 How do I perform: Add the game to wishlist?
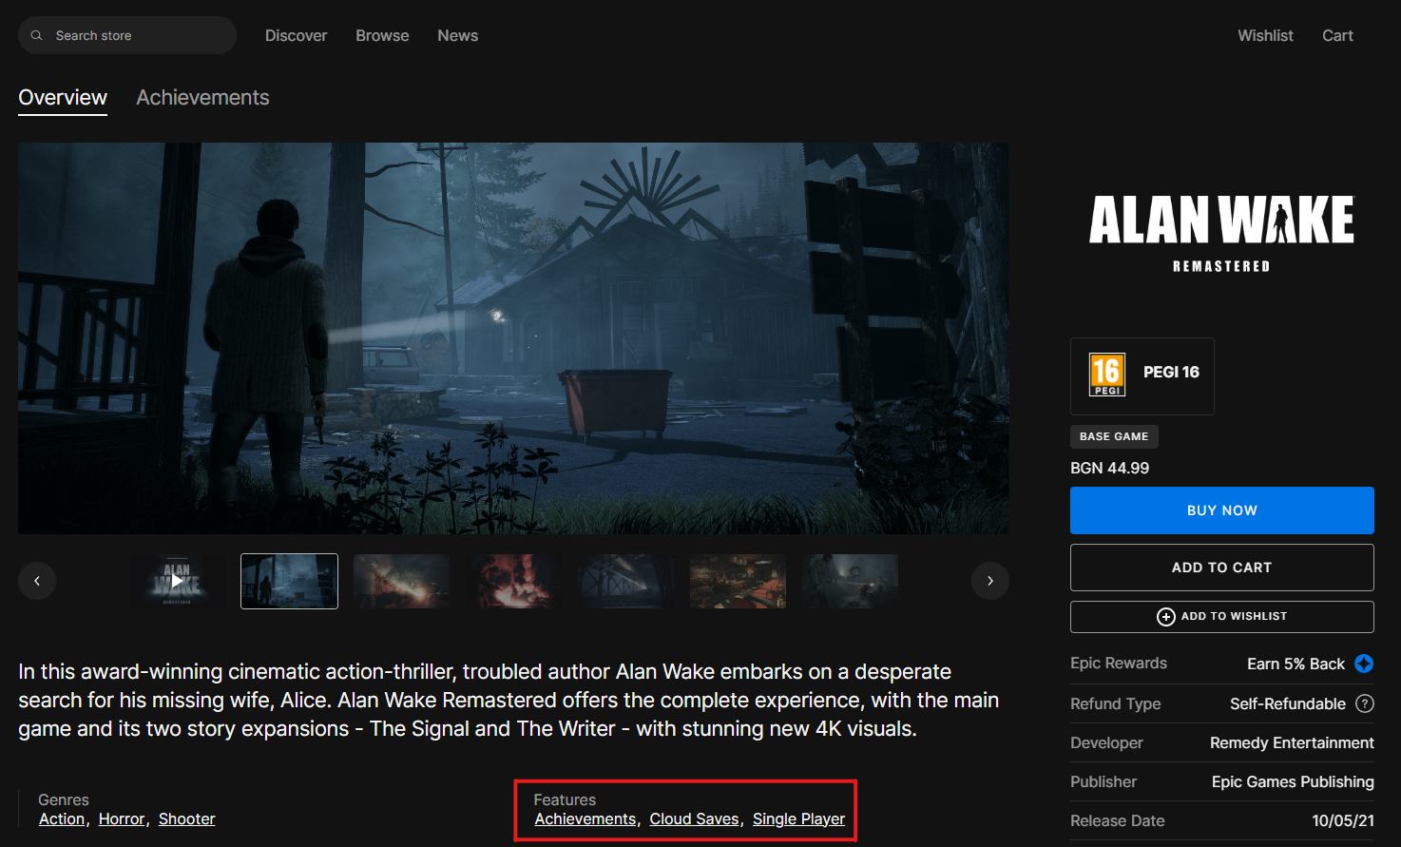point(1221,616)
